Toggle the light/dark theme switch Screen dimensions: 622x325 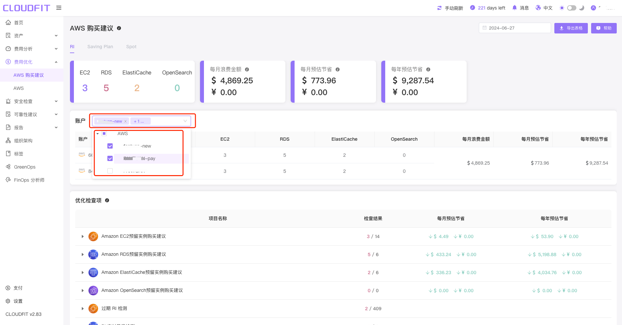[x=572, y=8]
